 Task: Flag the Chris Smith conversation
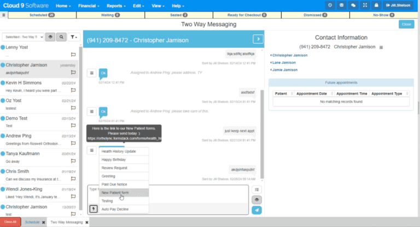[73, 178]
